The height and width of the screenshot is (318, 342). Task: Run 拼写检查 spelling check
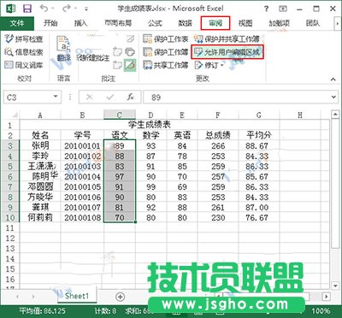click(24, 38)
